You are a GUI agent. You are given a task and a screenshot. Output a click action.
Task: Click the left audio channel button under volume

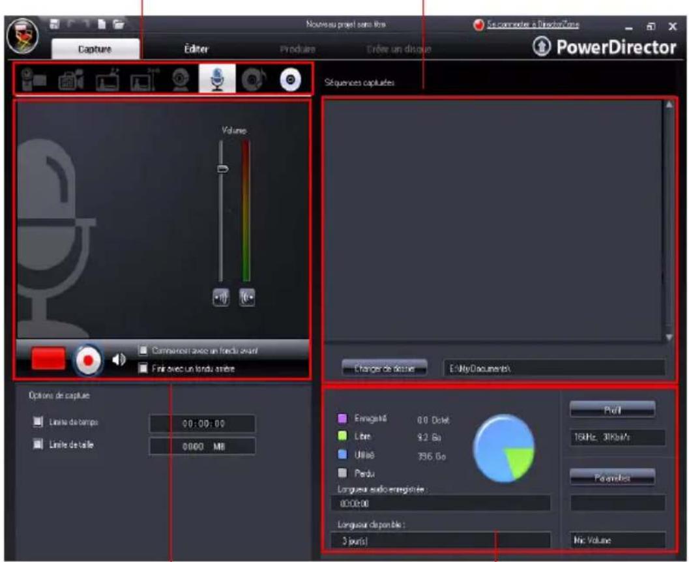click(220, 297)
